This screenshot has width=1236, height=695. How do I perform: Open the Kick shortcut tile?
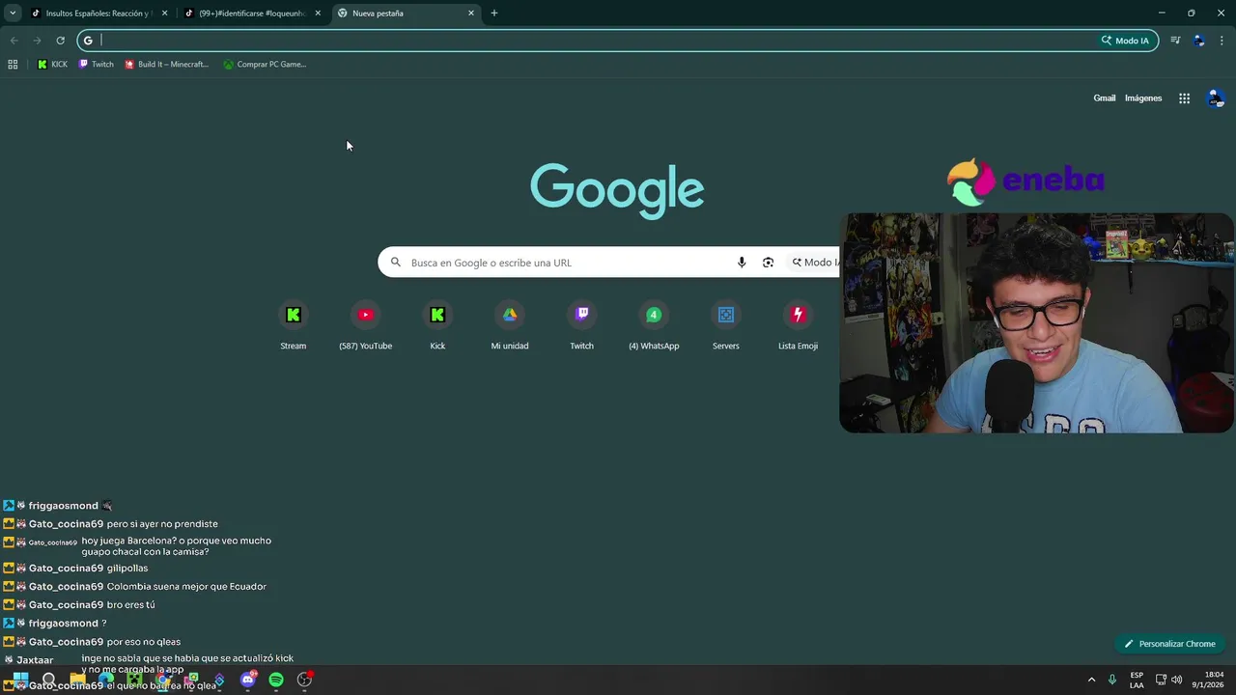pos(437,326)
